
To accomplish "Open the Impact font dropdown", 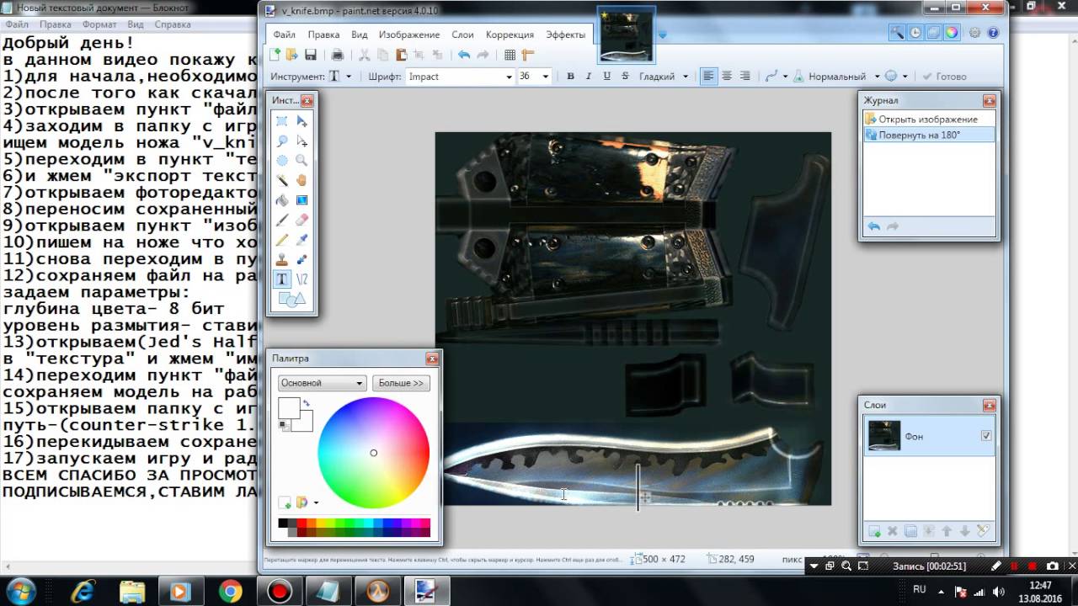I will 509,77.
